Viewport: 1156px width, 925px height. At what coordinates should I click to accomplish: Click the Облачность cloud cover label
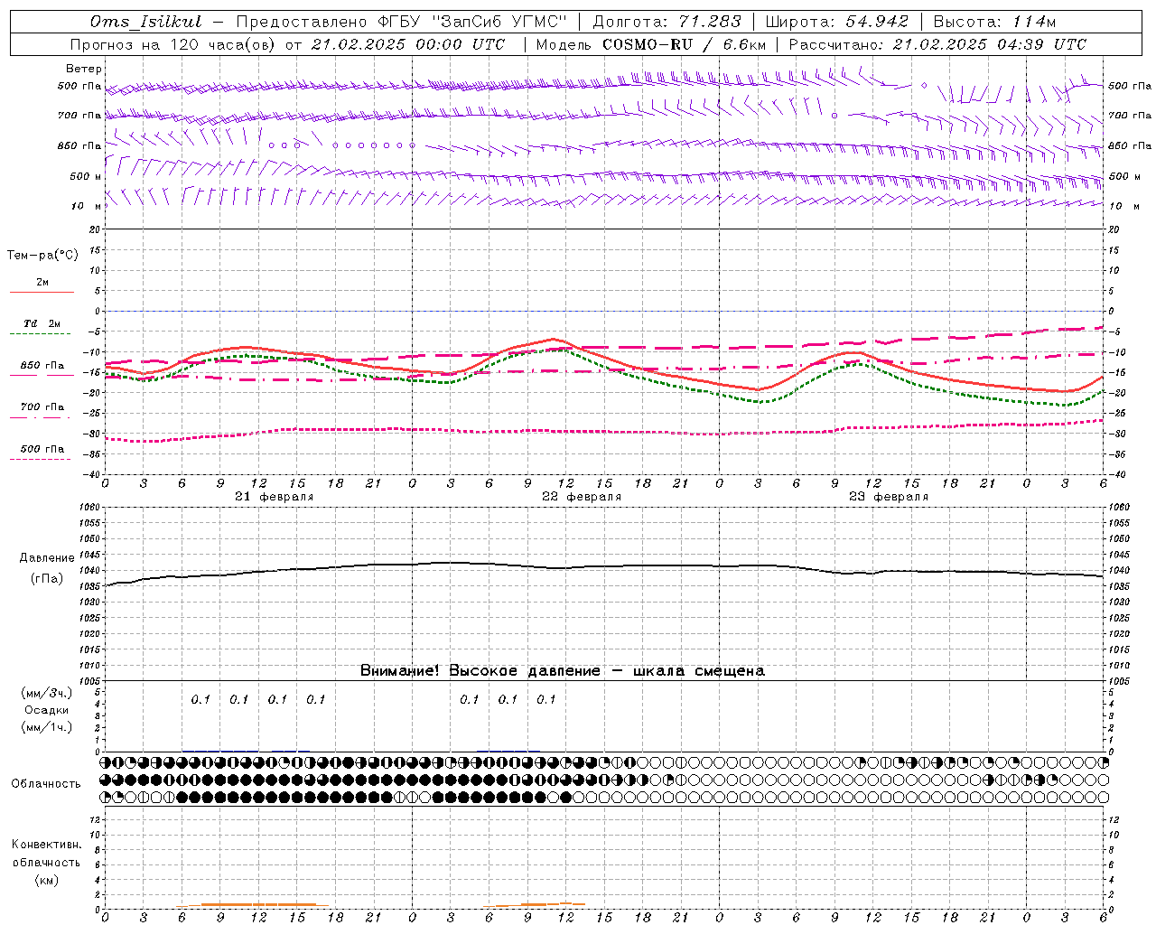point(46,784)
